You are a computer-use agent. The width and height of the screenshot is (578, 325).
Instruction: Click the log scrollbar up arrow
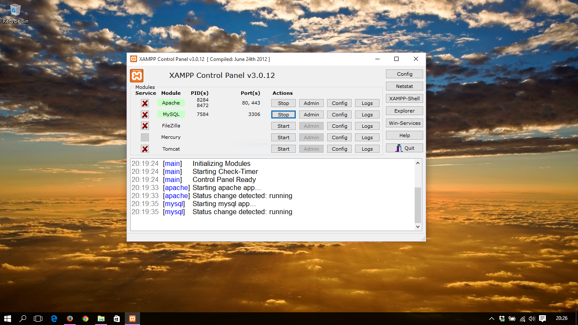(x=418, y=163)
